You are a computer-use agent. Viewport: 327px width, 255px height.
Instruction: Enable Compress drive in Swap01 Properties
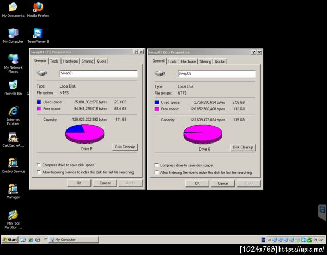point(39,165)
